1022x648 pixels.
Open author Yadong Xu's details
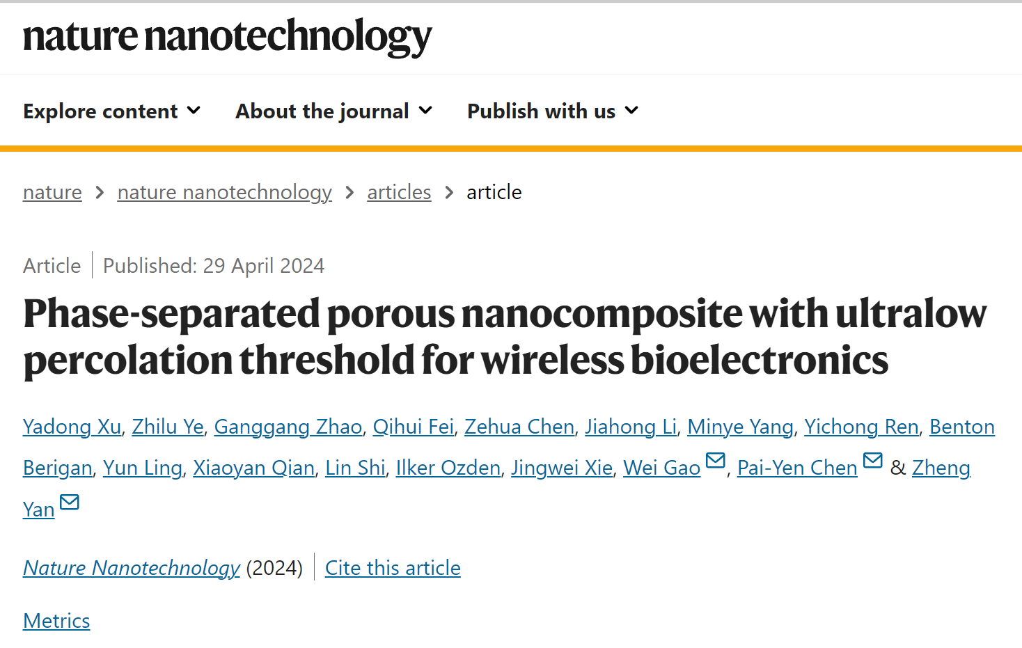pyautogui.click(x=72, y=427)
